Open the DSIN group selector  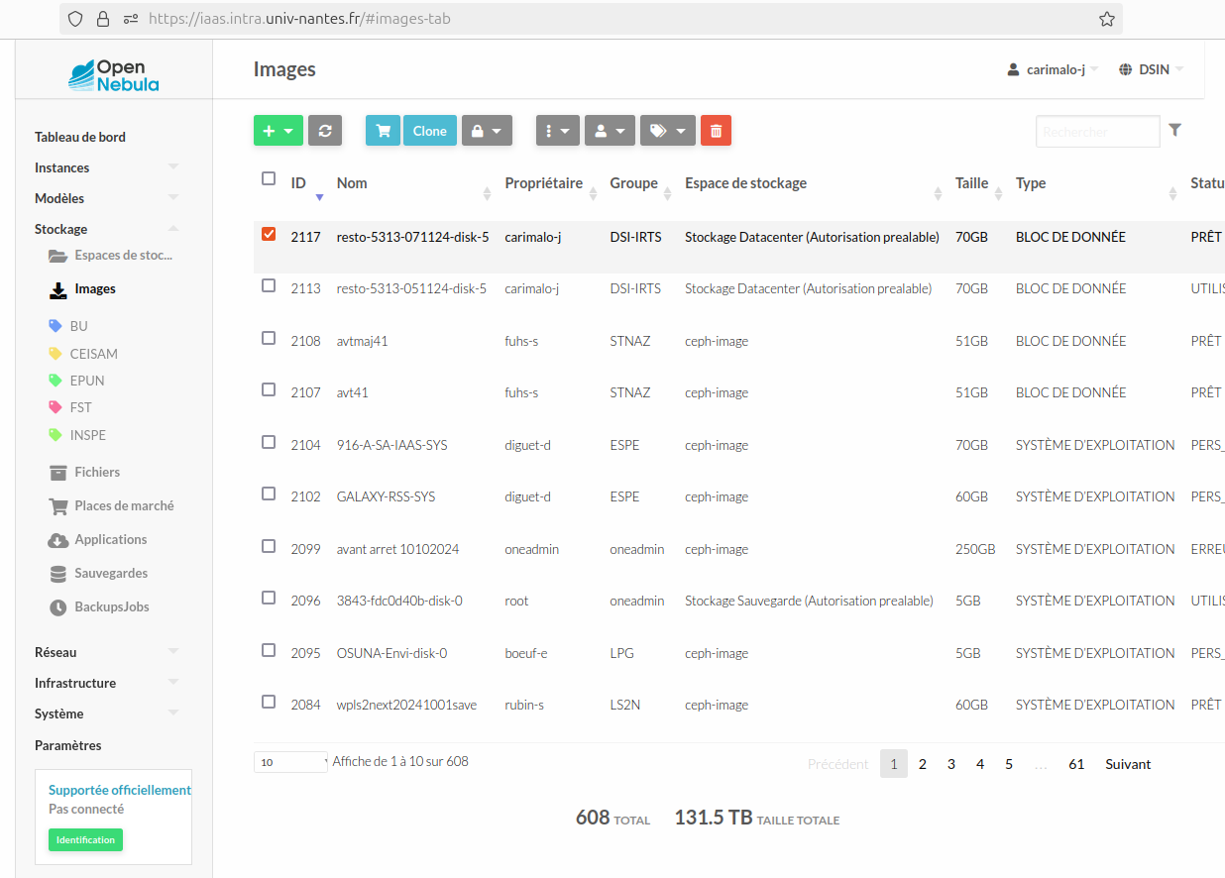1150,68
